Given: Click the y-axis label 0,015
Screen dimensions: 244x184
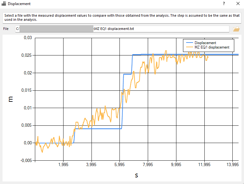Looking at the screenshot, I should point(26,90).
